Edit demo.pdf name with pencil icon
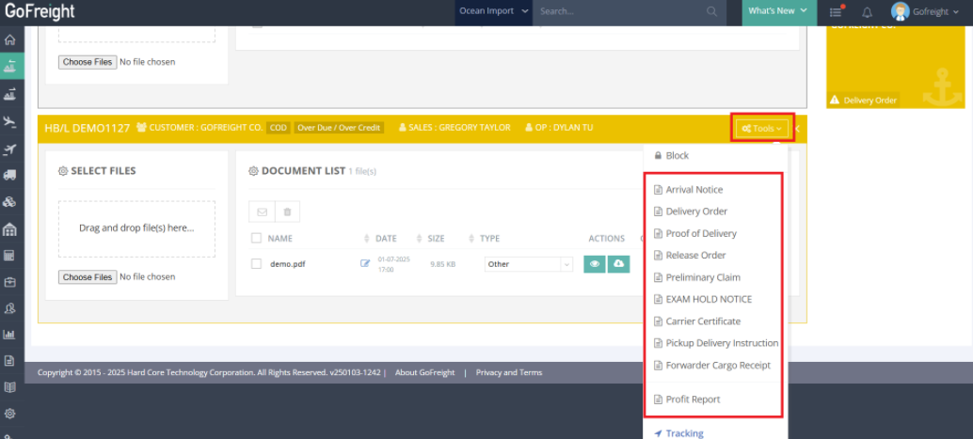 pyautogui.click(x=365, y=264)
